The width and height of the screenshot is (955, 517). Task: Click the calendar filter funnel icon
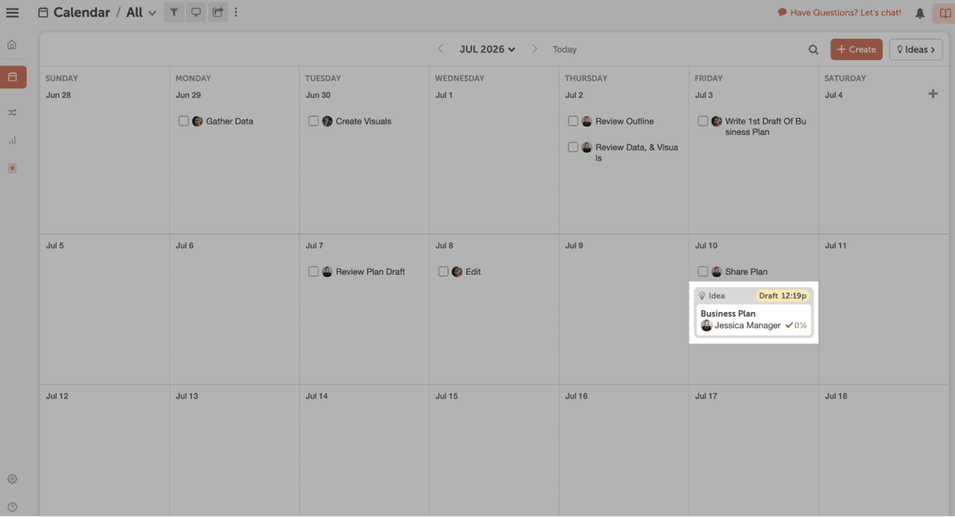coord(174,13)
